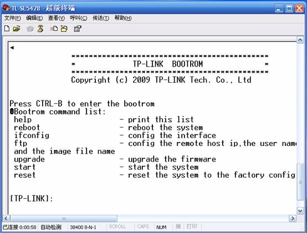The image size is (307, 233).
Task: Click the HyperTerminal app icon in title bar
Action: pos(6,8)
